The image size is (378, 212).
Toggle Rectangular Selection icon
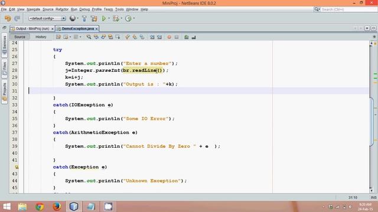(x=118, y=37)
